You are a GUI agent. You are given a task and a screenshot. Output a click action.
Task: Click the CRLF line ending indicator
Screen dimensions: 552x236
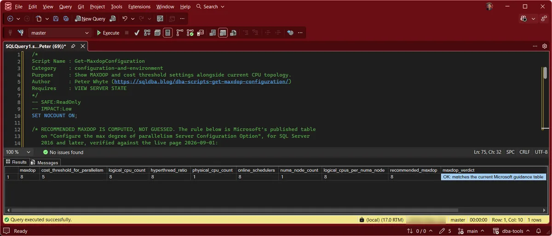(x=525, y=152)
